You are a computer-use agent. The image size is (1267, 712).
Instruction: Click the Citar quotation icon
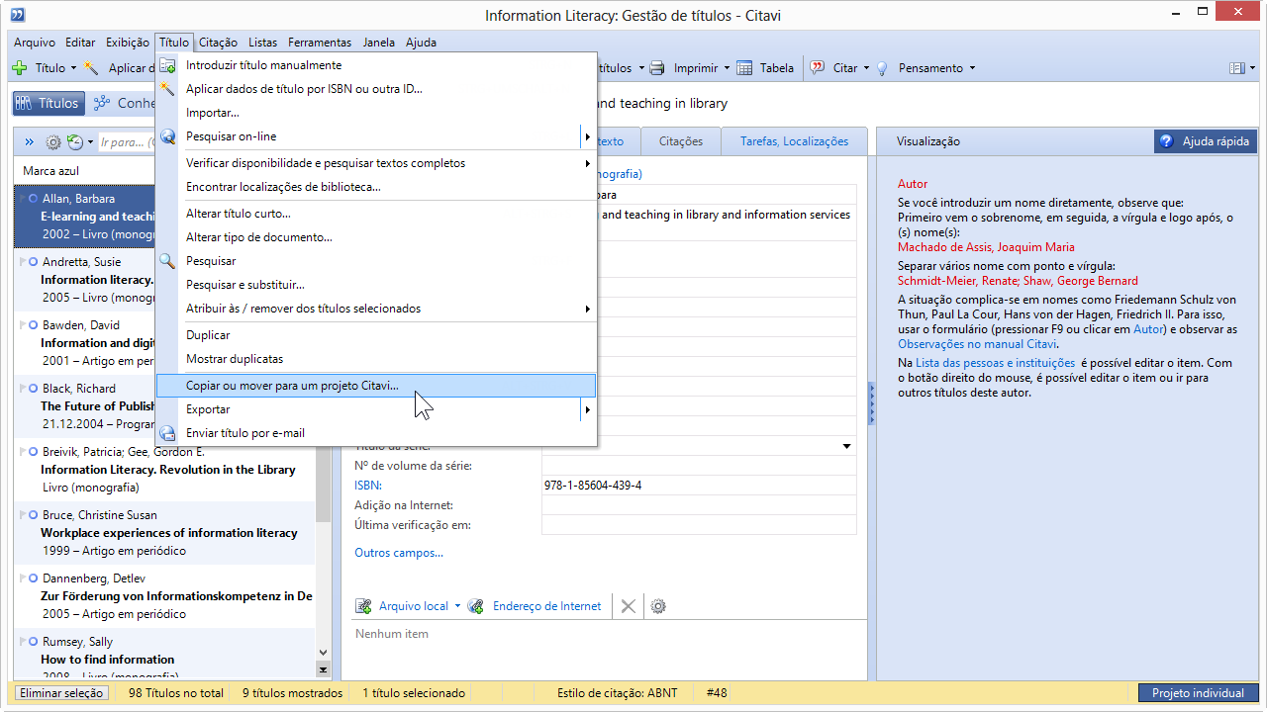[818, 68]
